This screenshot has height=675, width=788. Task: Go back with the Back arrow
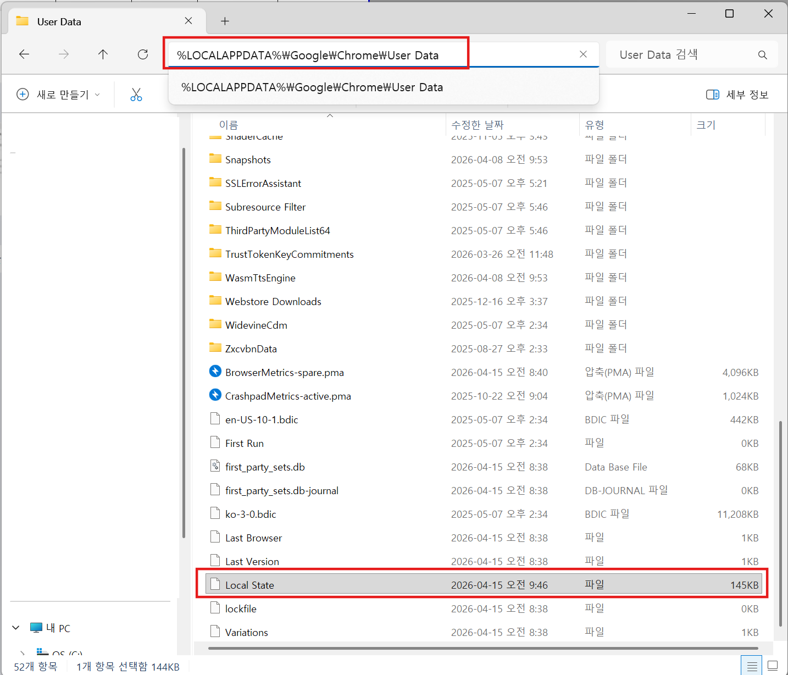click(24, 54)
